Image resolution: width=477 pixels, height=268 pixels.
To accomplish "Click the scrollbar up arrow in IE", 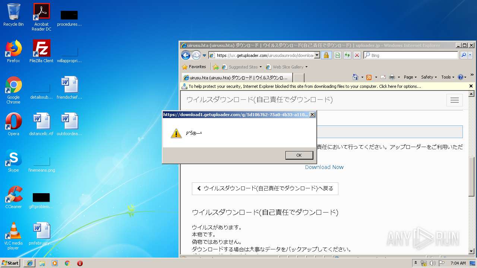I will pyautogui.click(x=472, y=93).
